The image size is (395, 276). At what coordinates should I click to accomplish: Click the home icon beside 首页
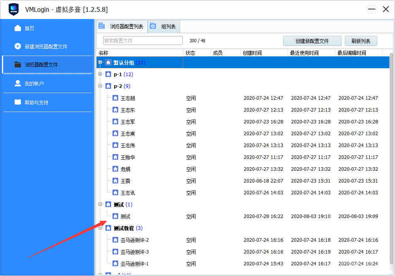(18, 28)
